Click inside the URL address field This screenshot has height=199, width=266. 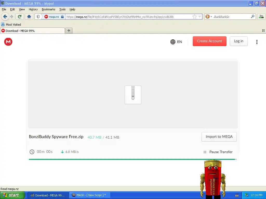click(x=129, y=17)
